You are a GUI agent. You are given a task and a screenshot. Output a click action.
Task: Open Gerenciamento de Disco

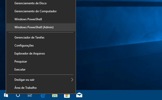click(x=41, y=3)
